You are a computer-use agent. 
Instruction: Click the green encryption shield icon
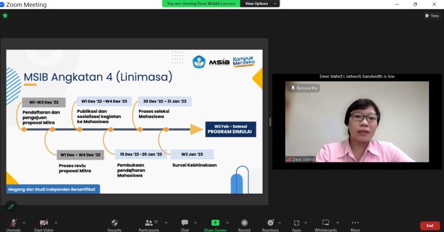click(5, 16)
